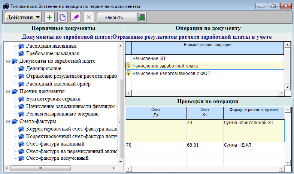Collapse the Документы по заработной плате node
Screen dimensions: 294x174
tap(8, 61)
